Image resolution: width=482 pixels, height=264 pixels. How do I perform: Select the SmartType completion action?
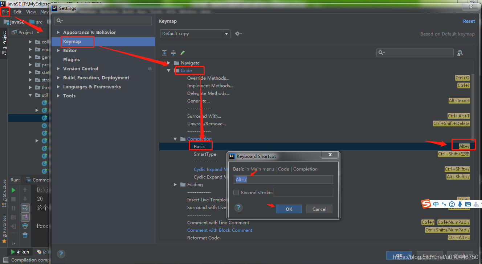[x=205, y=154]
